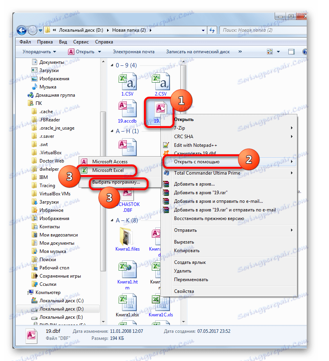329x361 pixels.
Task: Click the 19.dbf icon in details pane
Action: point(31,335)
